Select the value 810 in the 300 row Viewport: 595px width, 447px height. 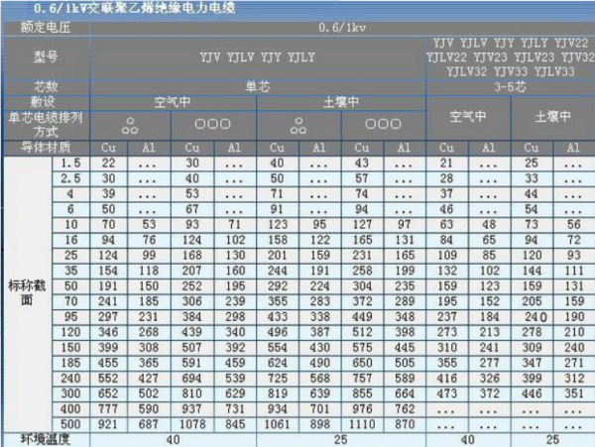pyautogui.click(x=192, y=393)
